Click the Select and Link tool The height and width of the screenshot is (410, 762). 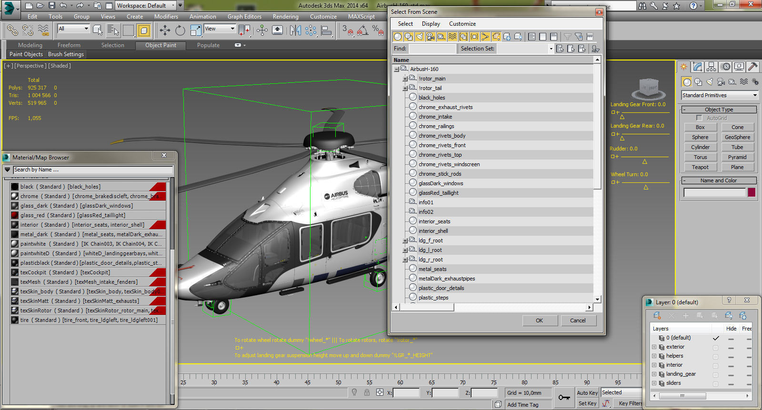pos(12,30)
